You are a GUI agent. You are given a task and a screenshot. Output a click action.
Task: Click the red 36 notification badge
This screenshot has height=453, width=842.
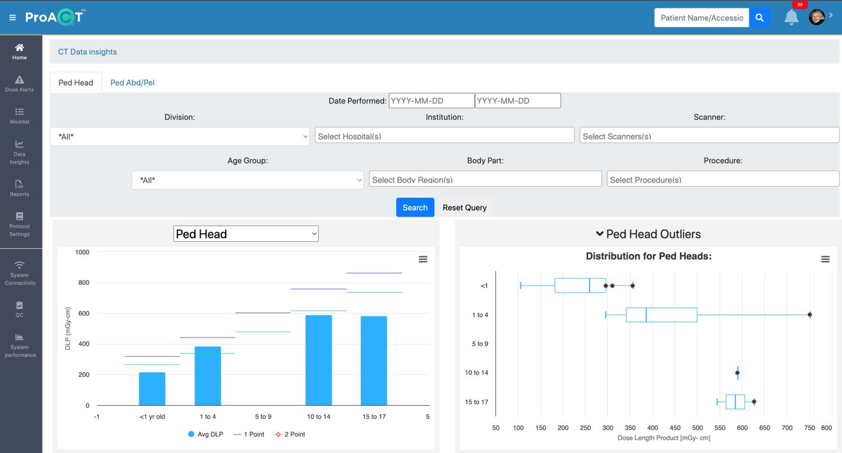point(800,5)
